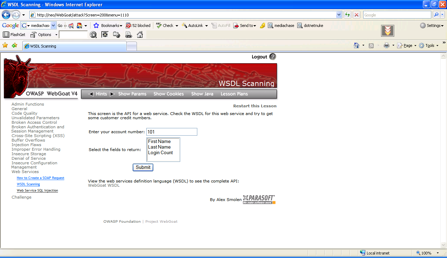Click the account number input field
The height and width of the screenshot is (258, 447).
(171, 132)
